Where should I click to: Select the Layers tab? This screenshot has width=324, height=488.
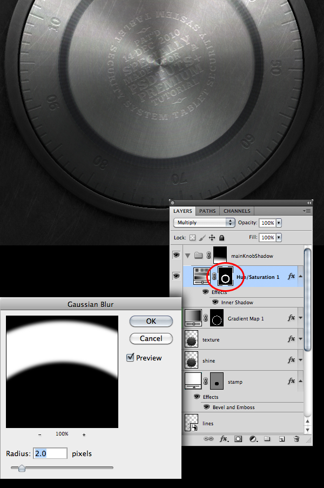coord(183,211)
